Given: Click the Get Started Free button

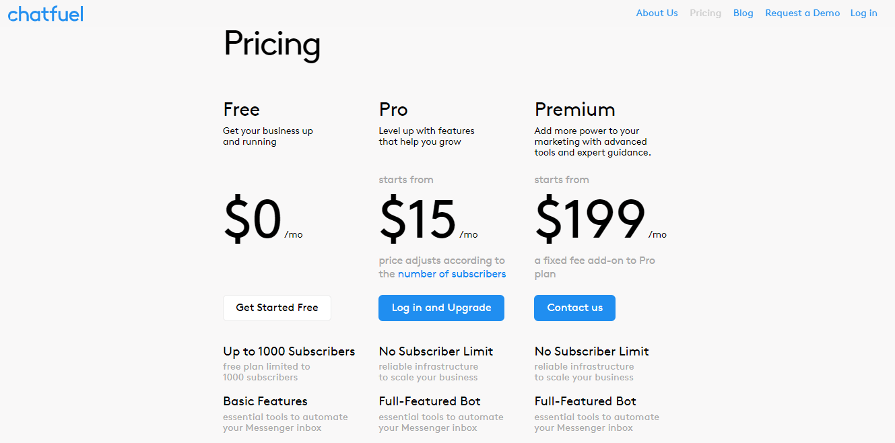Looking at the screenshot, I should tap(277, 308).
